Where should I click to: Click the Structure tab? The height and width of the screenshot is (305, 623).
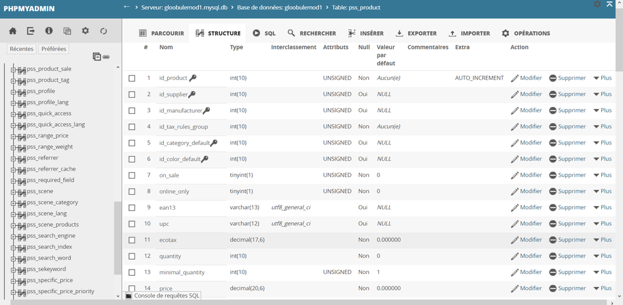[218, 34]
